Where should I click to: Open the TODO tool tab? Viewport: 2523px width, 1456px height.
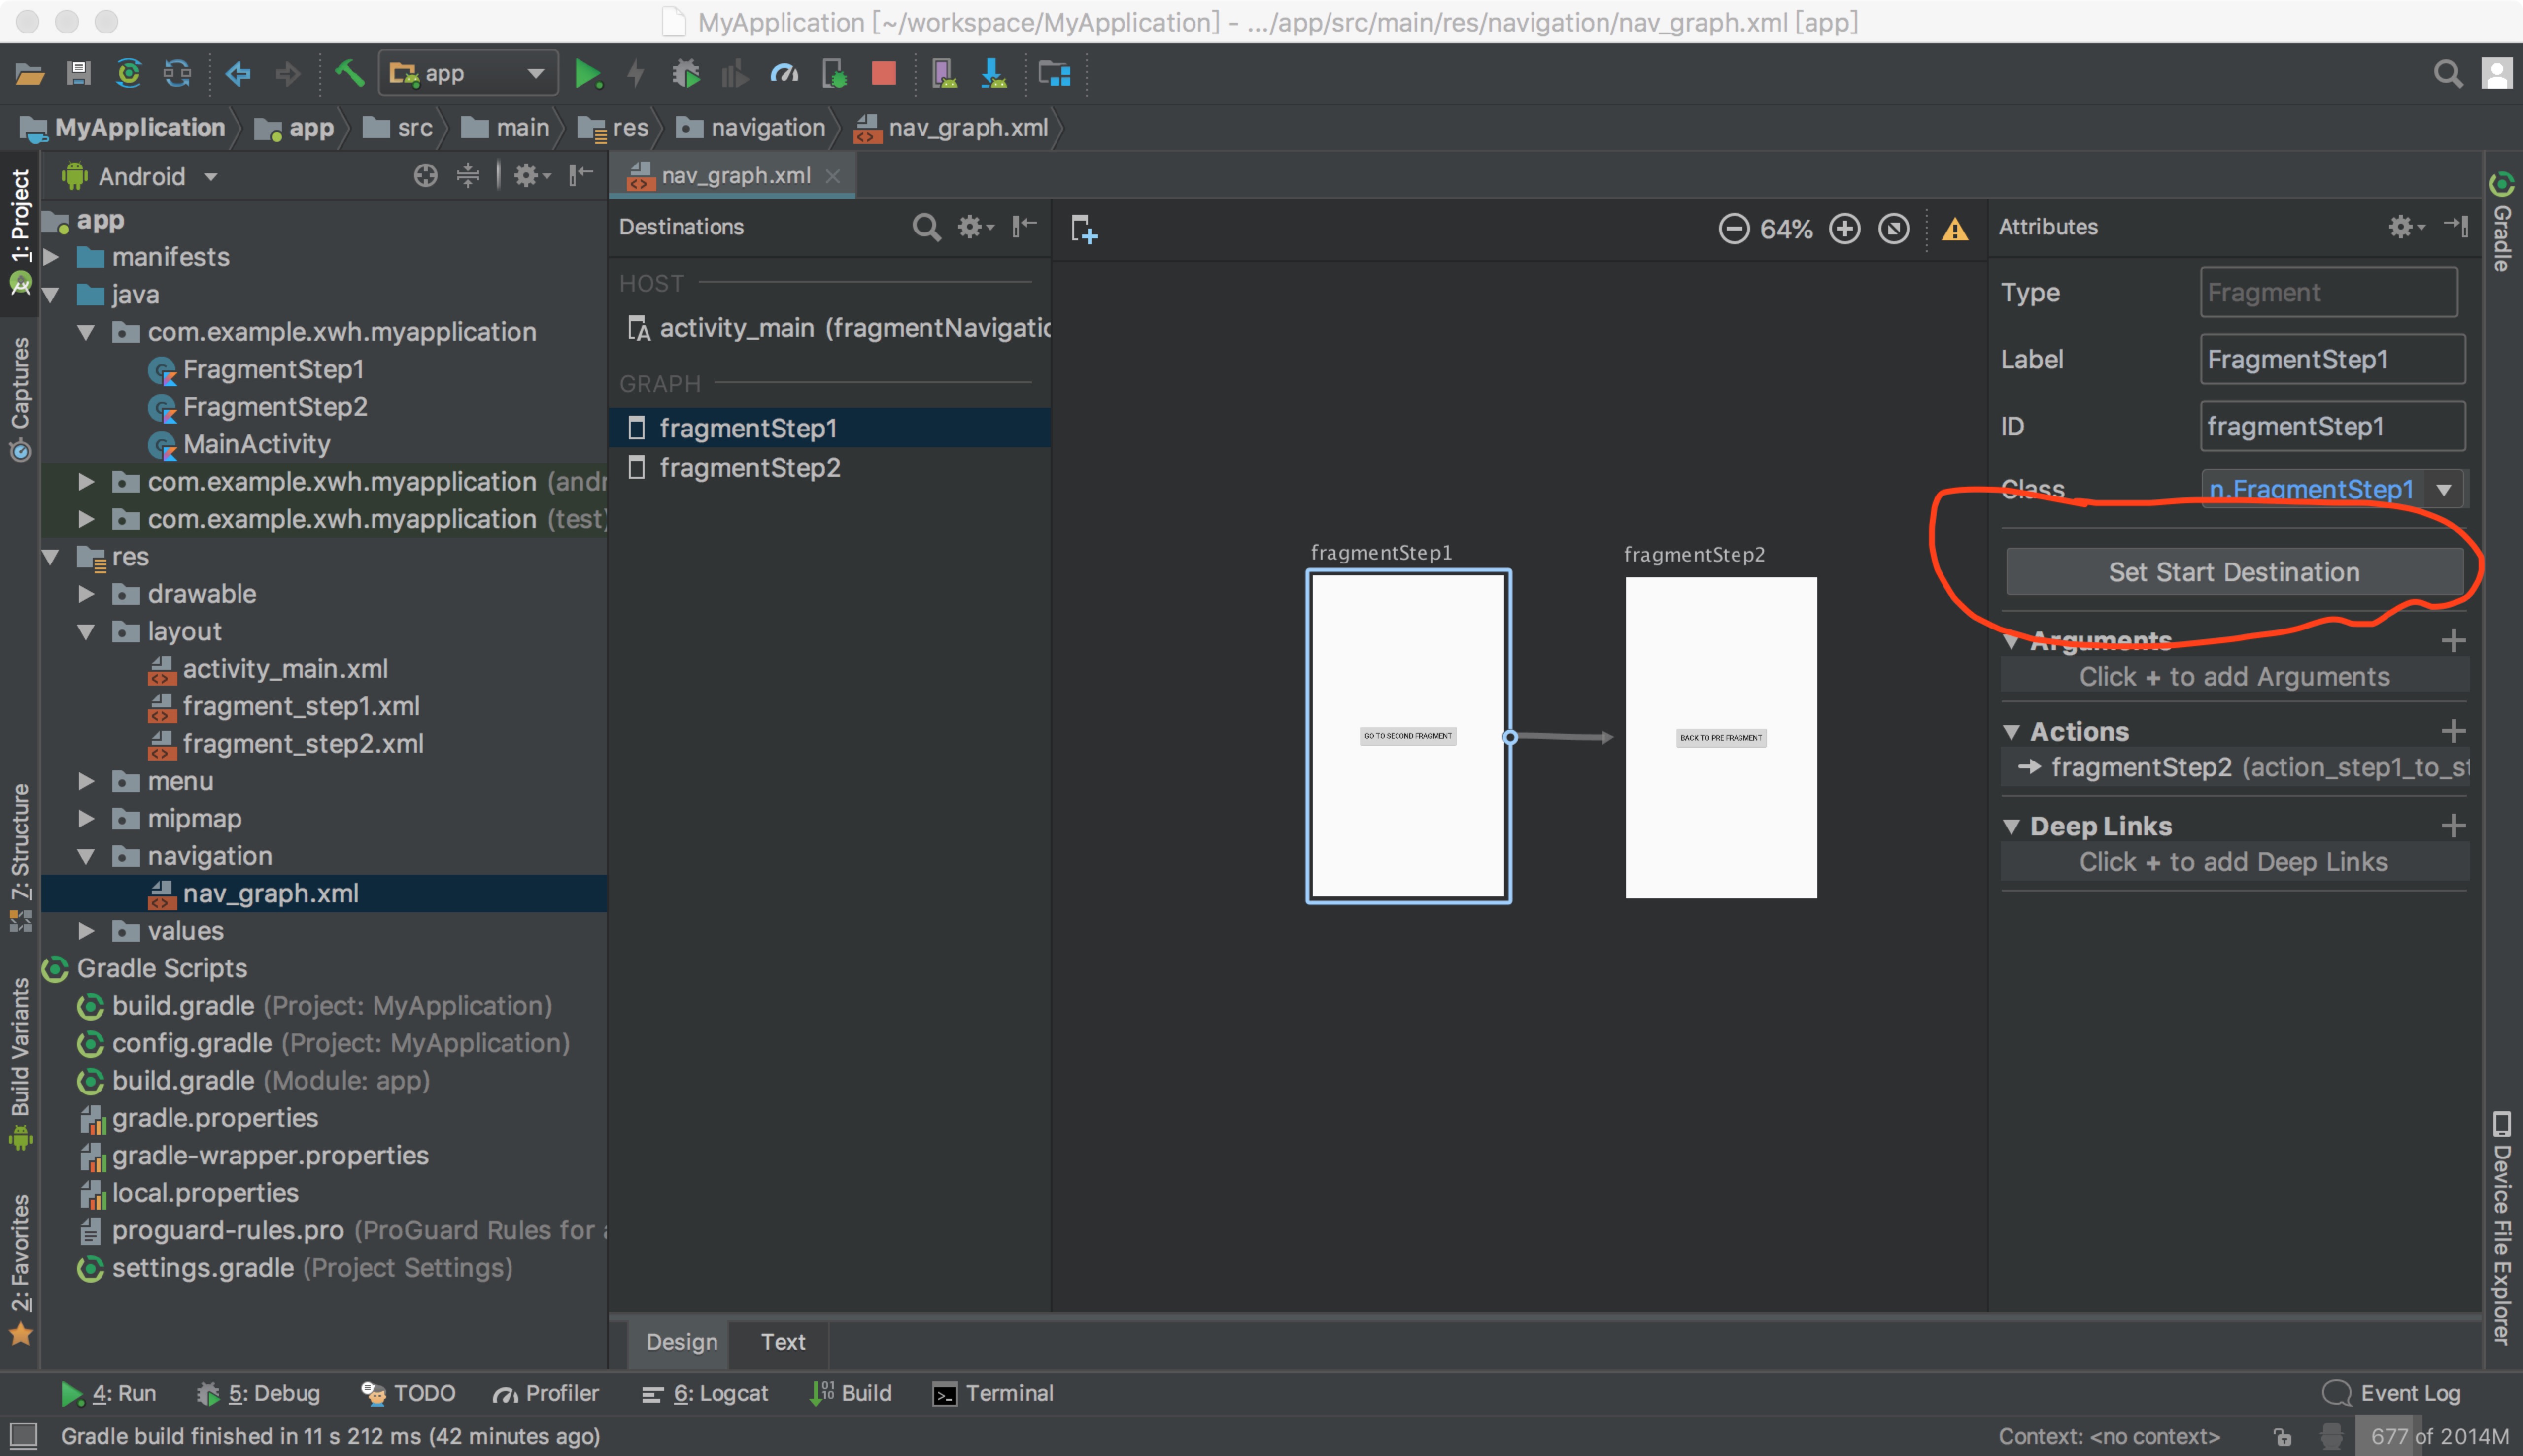(x=408, y=1393)
